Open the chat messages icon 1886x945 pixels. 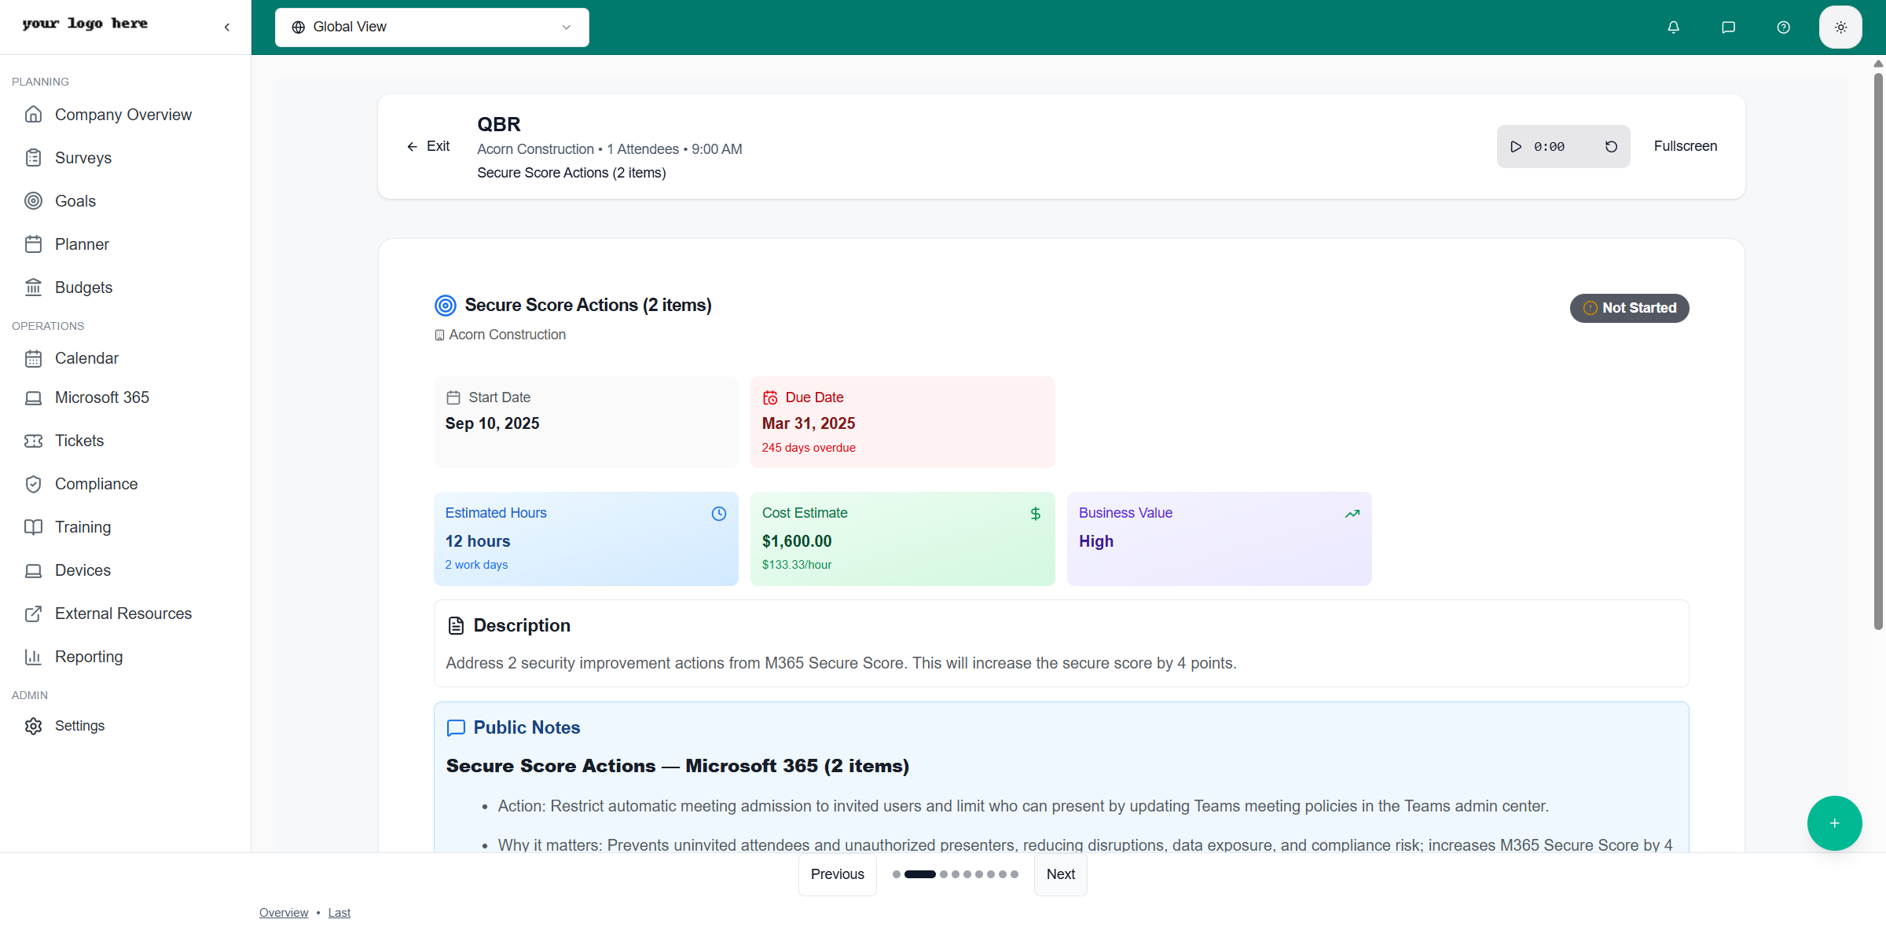coord(1728,27)
